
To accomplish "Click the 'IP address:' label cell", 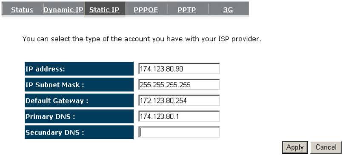I will click(79, 69).
